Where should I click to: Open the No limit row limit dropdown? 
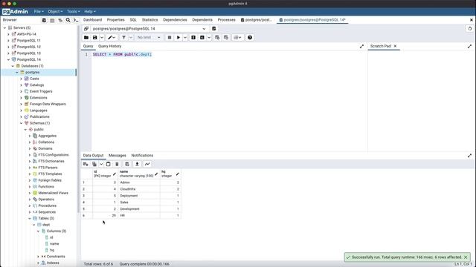tap(149, 38)
